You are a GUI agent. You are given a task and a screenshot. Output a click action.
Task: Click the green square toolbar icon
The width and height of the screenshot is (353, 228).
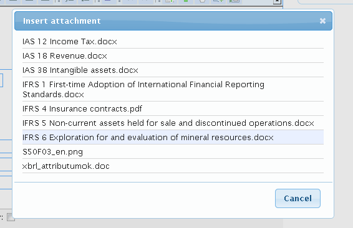coord(186,1)
